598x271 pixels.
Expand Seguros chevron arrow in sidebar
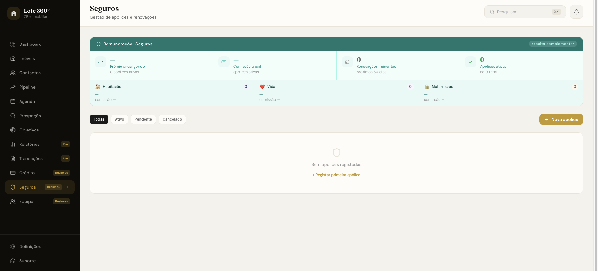pyautogui.click(x=68, y=187)
